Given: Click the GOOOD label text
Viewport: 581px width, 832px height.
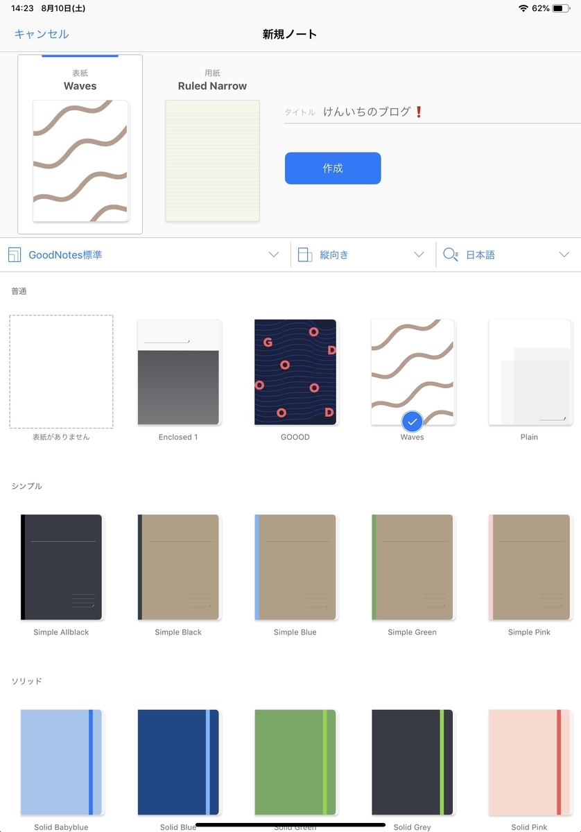Looking at the screenshot, I should click(x=295, y=437).
